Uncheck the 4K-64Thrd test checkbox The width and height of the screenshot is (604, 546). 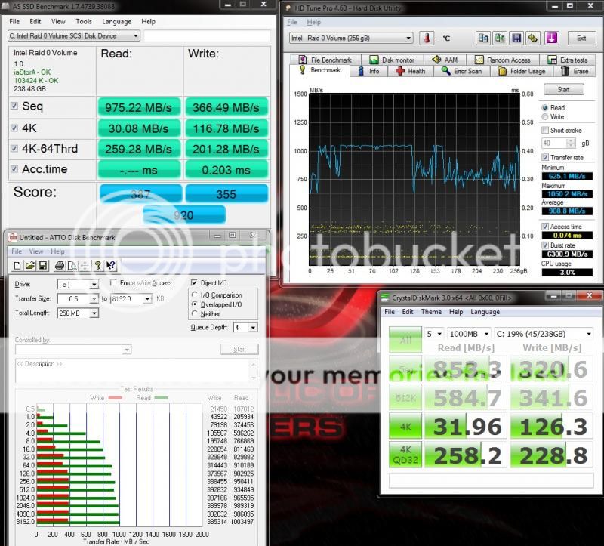click(x=14, y=149)
